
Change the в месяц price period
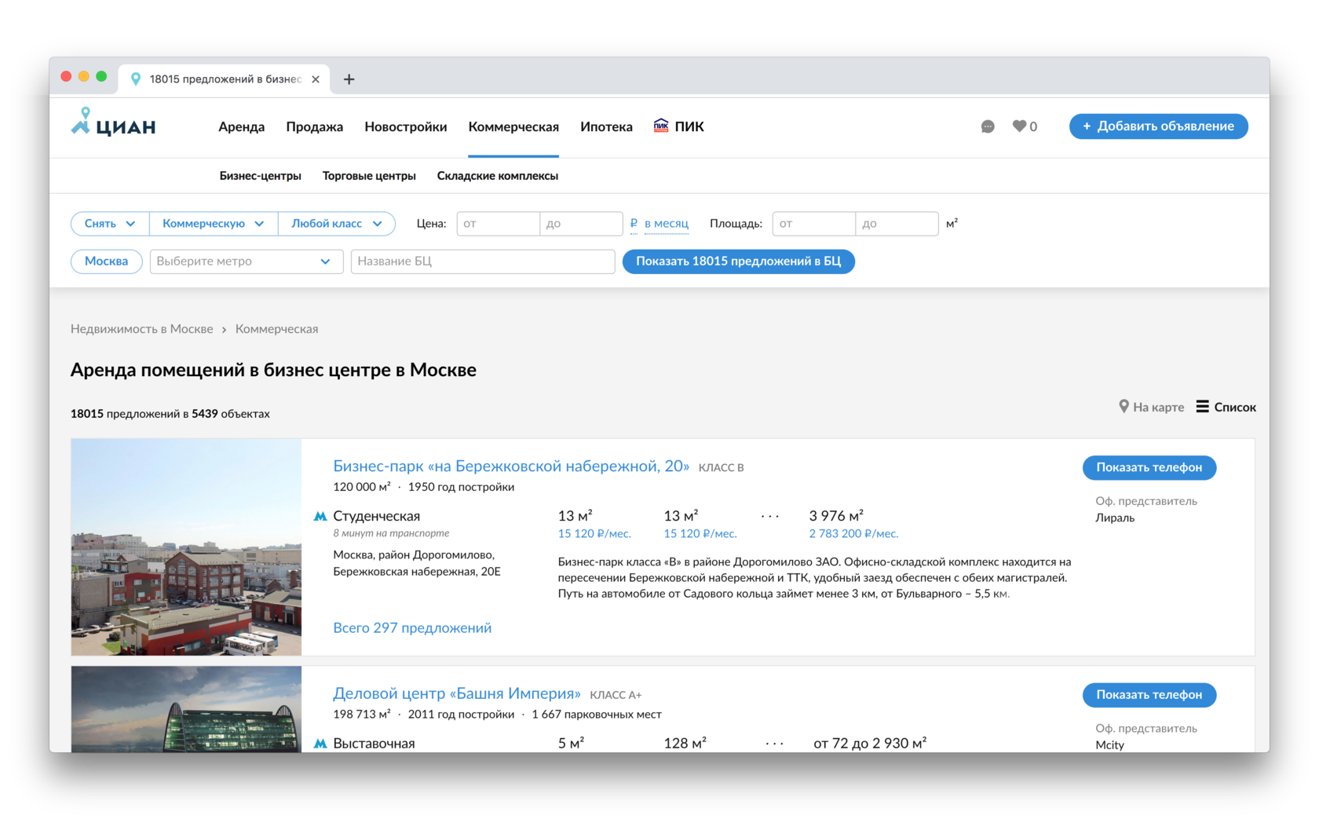pyautogui.click(x=667, y=224)
